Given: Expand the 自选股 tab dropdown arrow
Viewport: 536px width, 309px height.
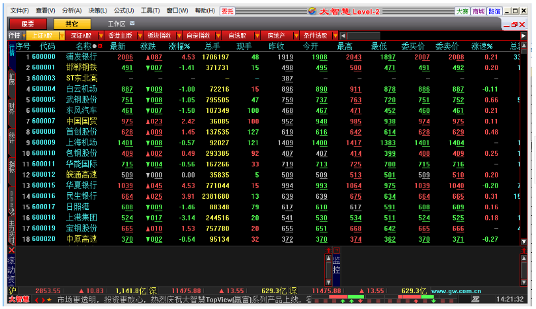Looking at the screenshot, I should tap(257, 36).
